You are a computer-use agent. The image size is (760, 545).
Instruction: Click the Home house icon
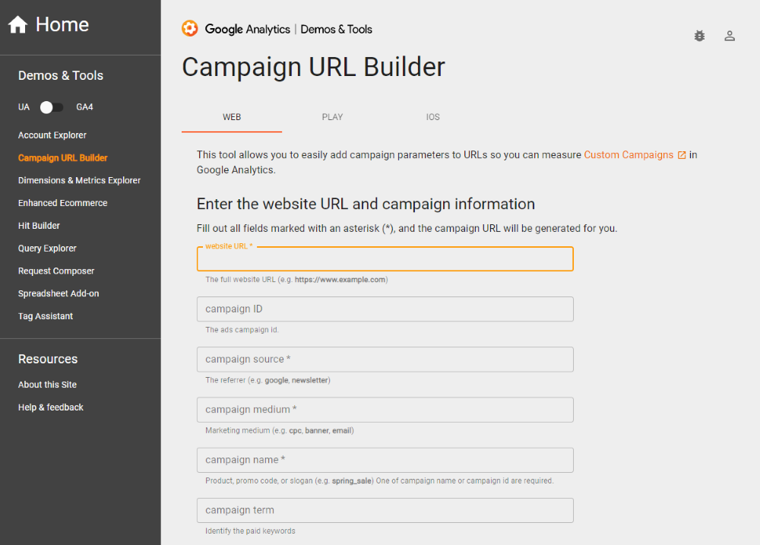tap(18, 24)
